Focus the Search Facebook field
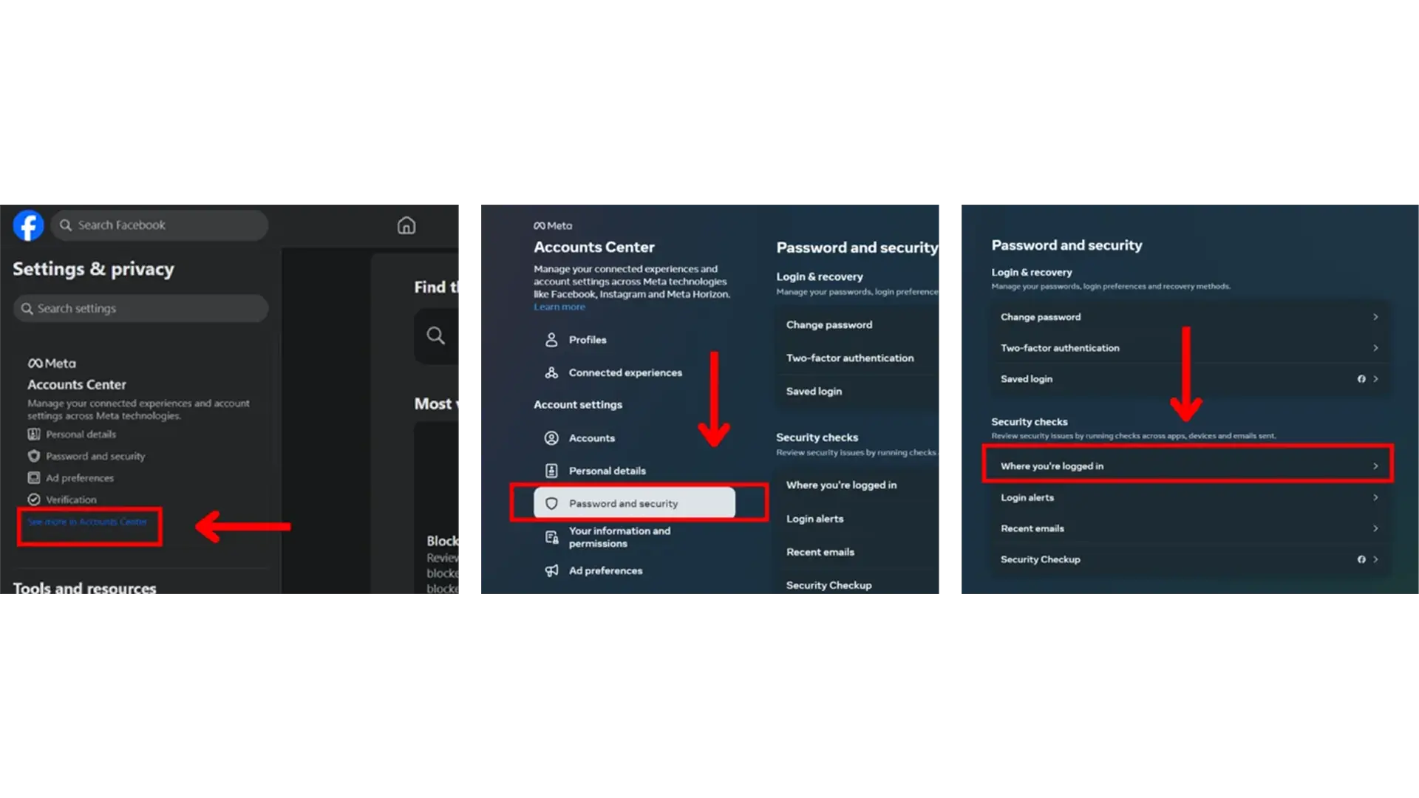 pos(159,225)
